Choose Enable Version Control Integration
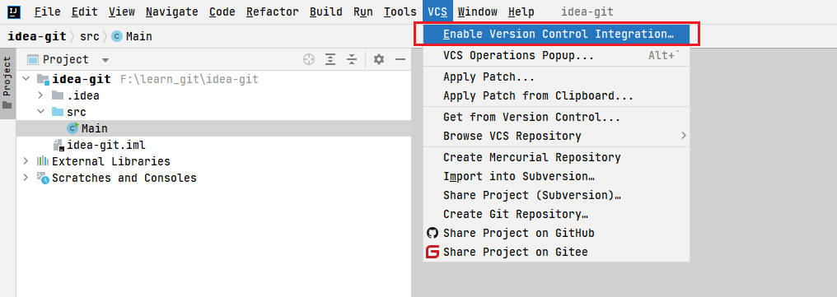 click(x=556, y=34)
